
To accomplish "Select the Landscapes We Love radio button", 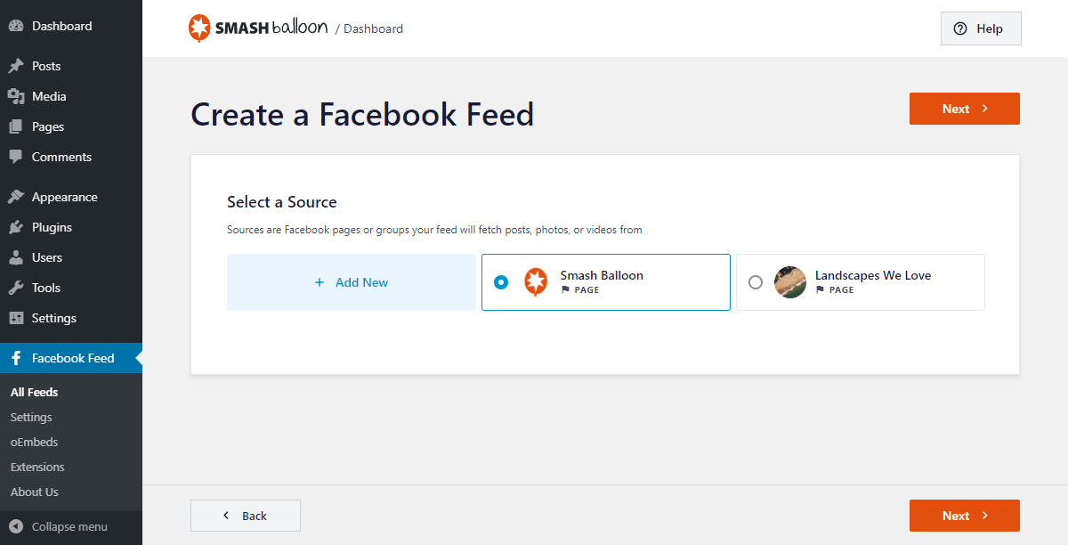I will pos(756,282).
